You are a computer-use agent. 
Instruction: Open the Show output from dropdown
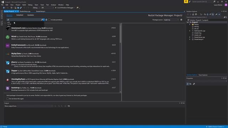35,106
